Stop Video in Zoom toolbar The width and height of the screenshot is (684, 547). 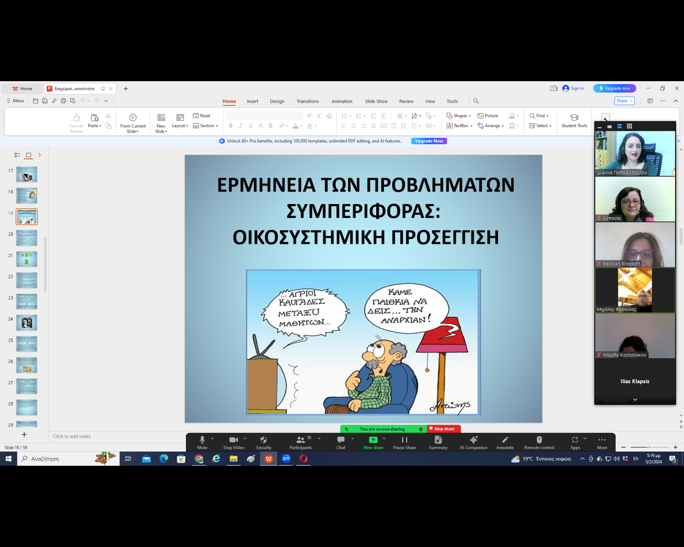234,440
